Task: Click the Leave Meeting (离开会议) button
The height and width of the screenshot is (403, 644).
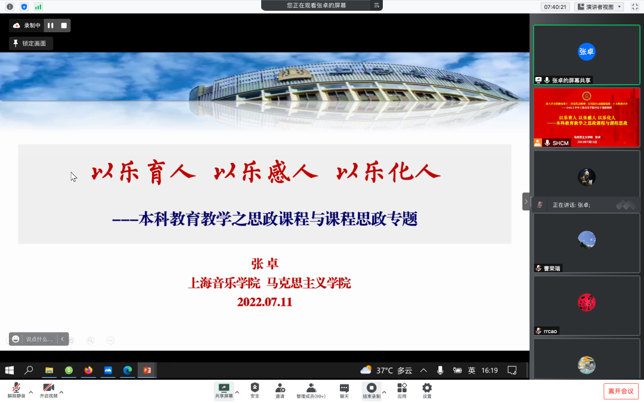Action: click(x=621, y=391)
